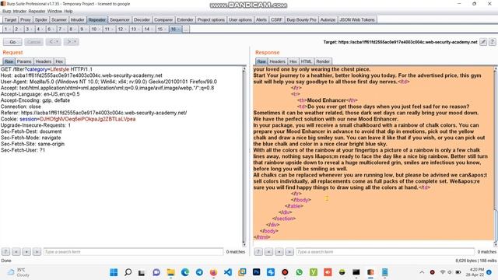The image size is (498, 280).
Task: Open the Alerts tab
Action: (261, 19)
